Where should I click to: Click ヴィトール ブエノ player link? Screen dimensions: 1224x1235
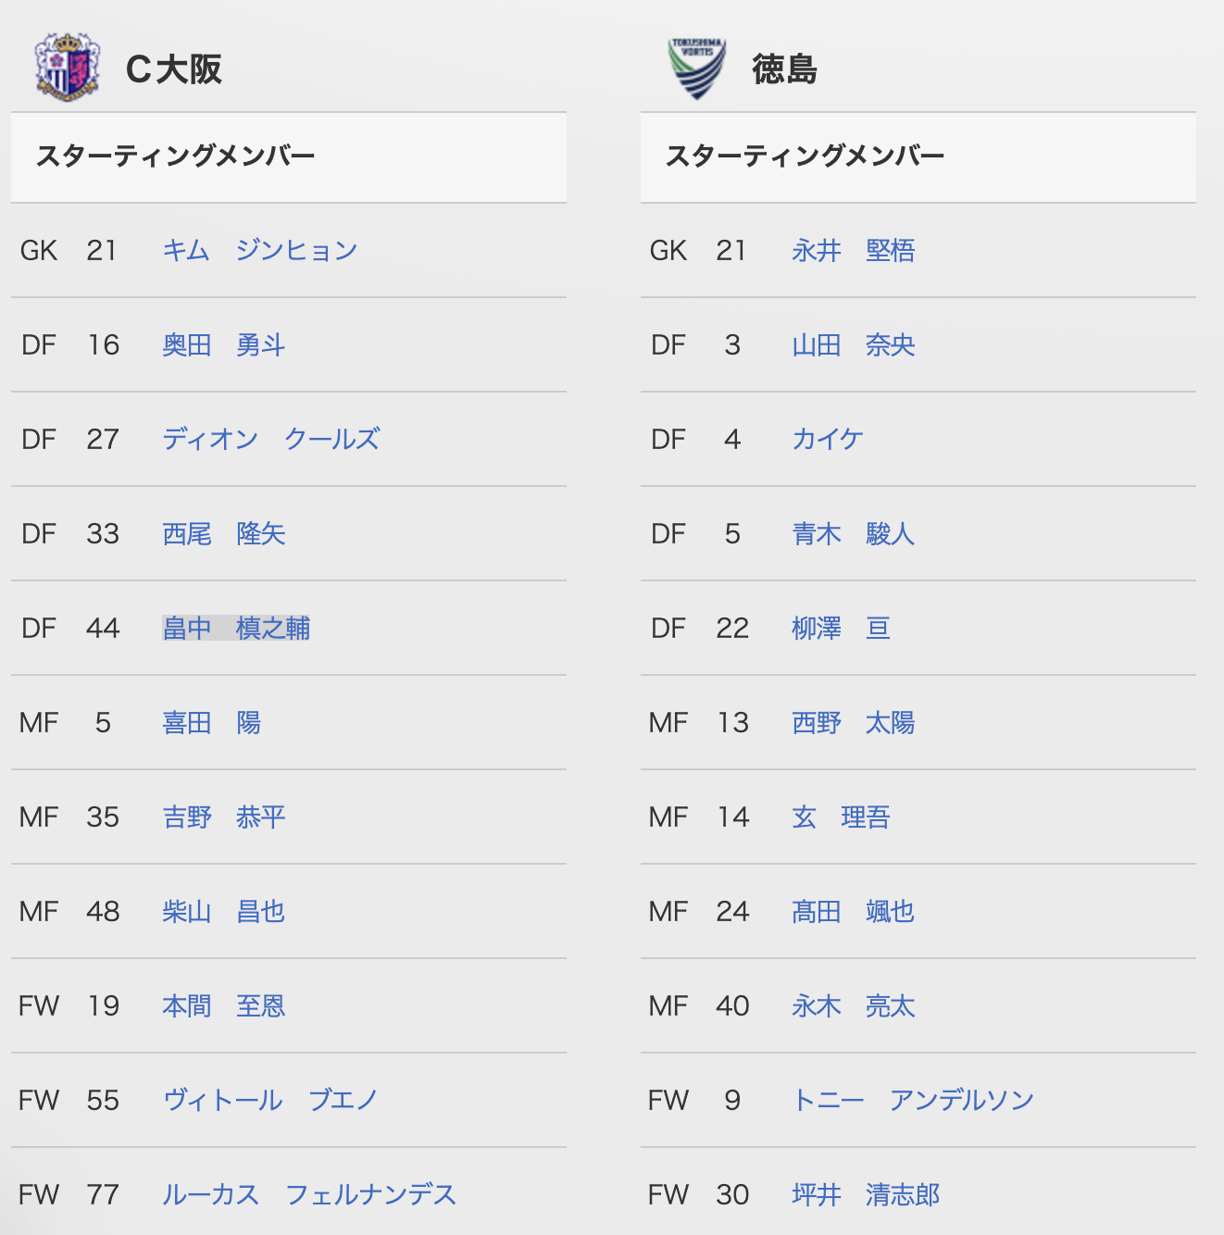coord(270,1101)
